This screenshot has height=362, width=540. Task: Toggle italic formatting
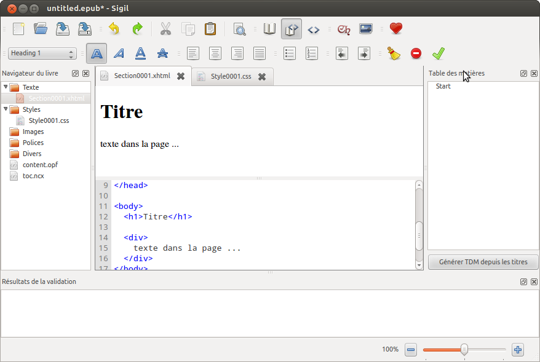[x=119, y=53]
